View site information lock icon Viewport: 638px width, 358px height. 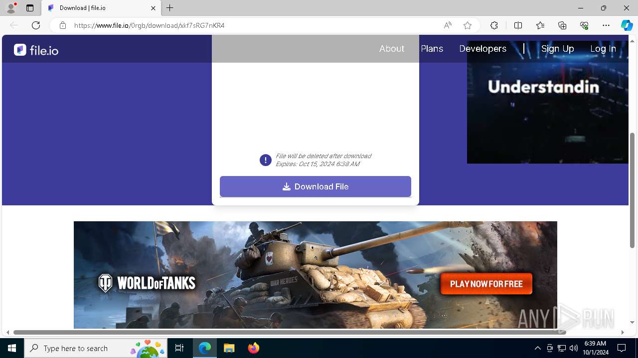click(x=63, y=25)
